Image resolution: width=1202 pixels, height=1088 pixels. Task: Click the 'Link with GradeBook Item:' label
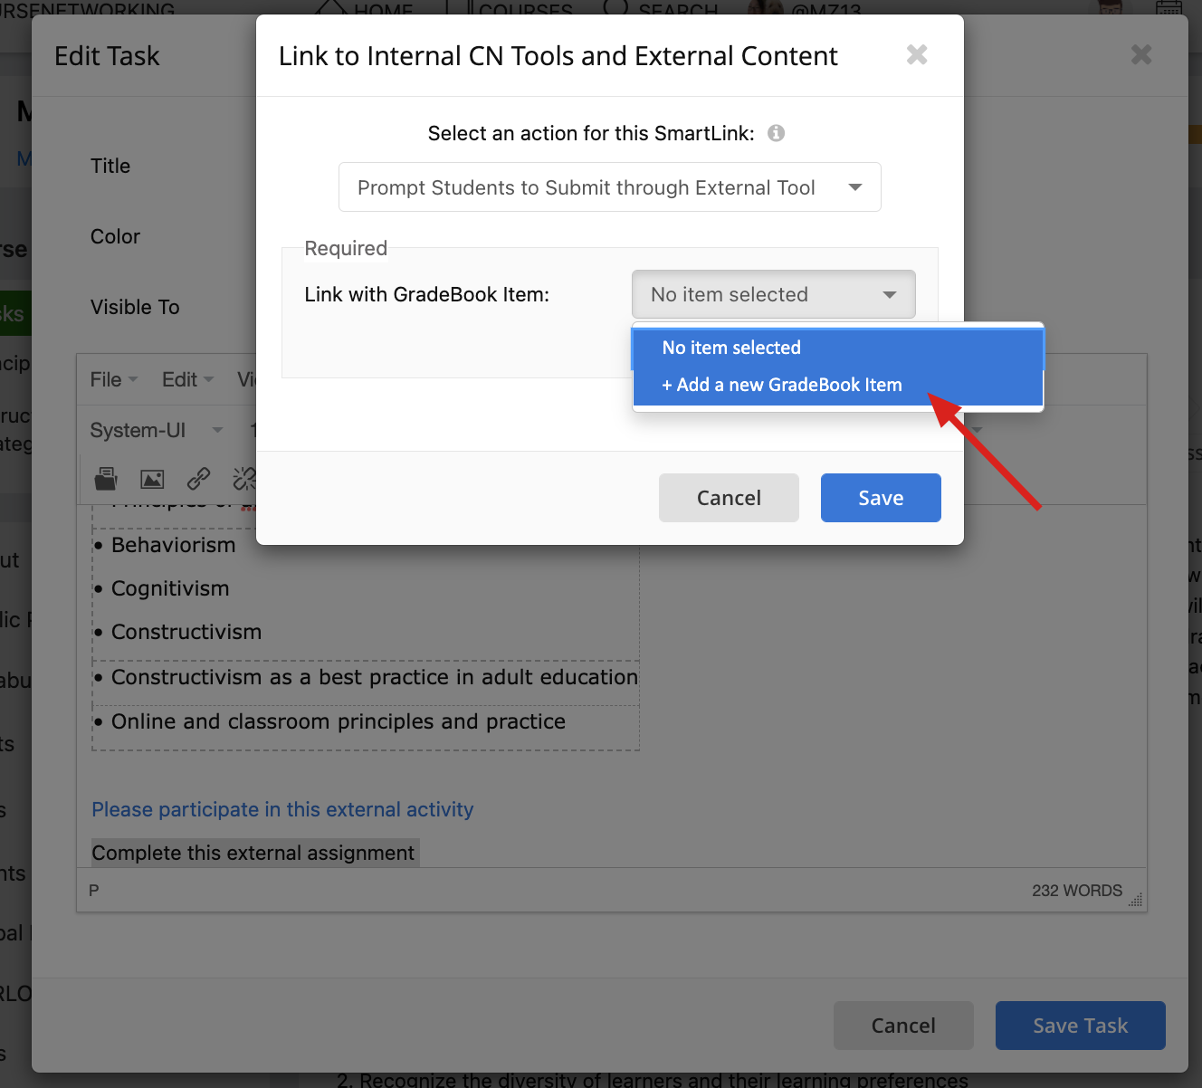click(427, 294)
